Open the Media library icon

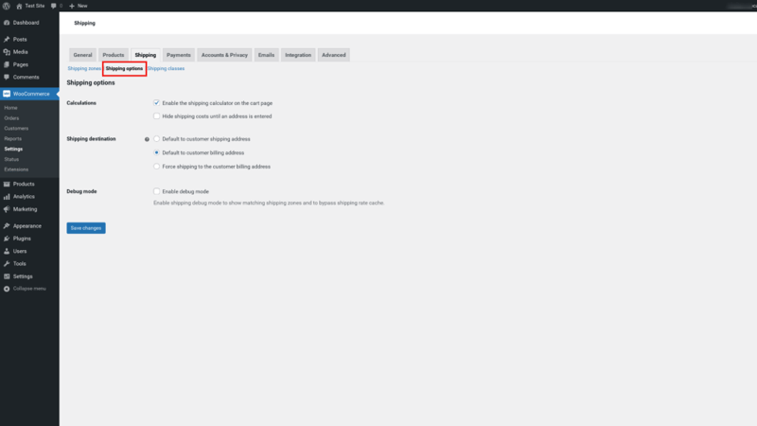(x=7, y=52)
